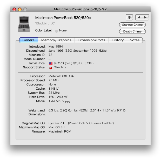Click the media value "1.44 MB floppy"

[59, 101]
